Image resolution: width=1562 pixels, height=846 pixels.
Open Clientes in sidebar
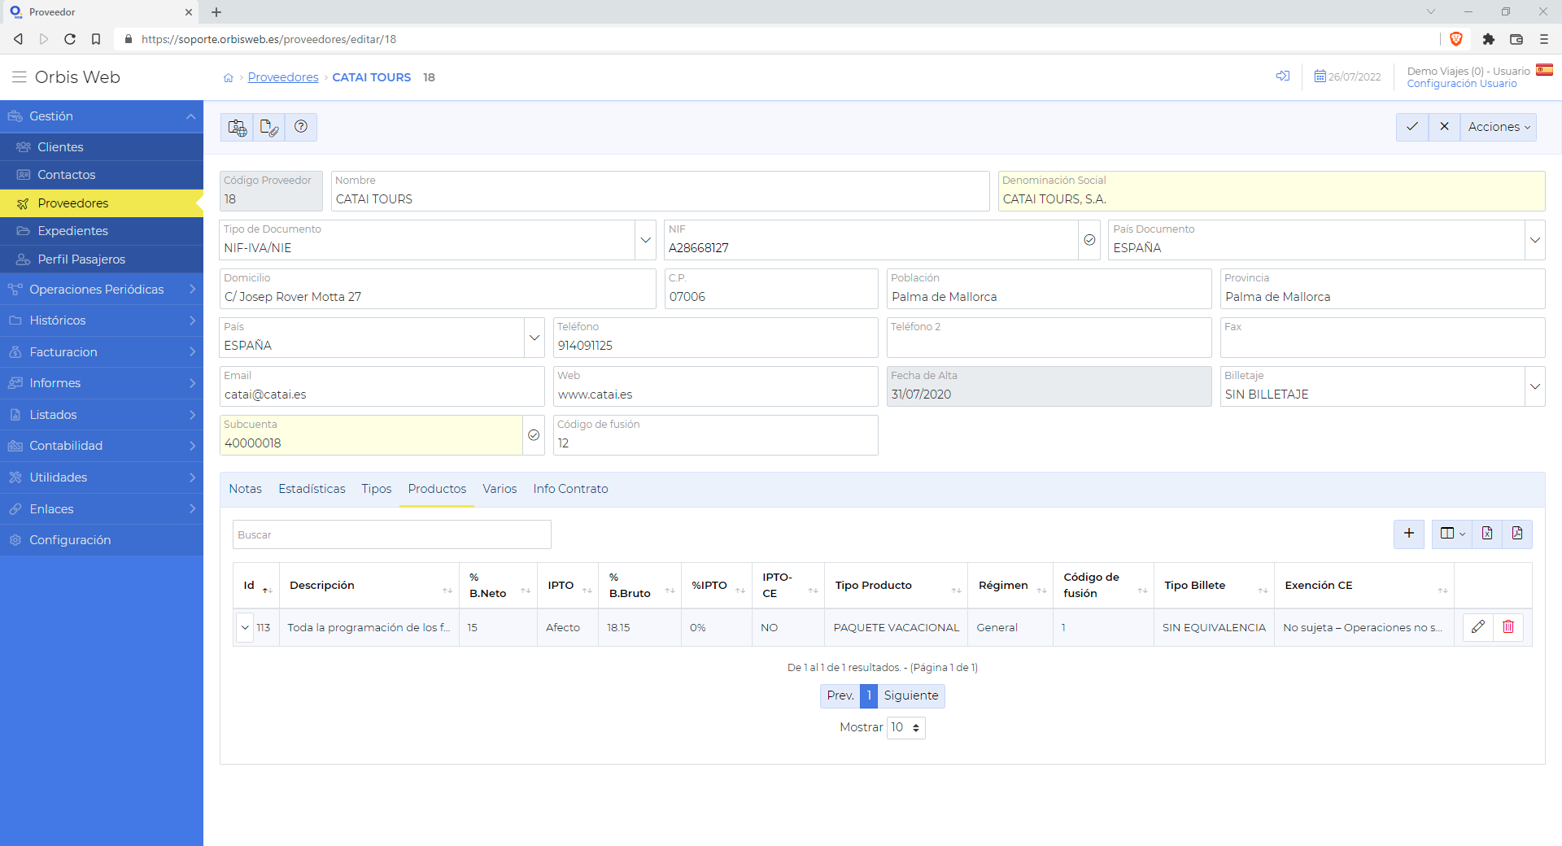[x=102, y=147]
